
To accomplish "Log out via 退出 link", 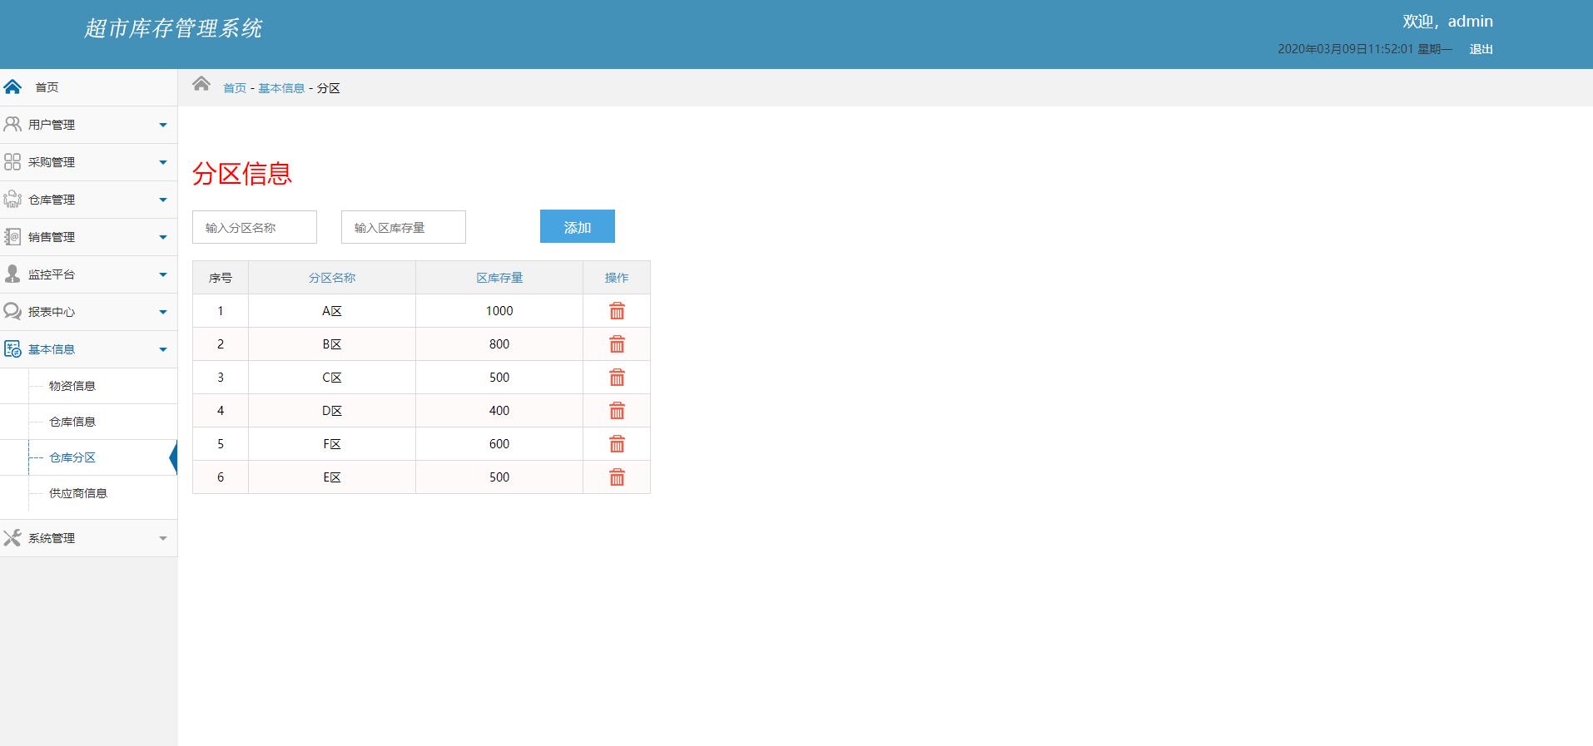I will [x=1481, y=49].
